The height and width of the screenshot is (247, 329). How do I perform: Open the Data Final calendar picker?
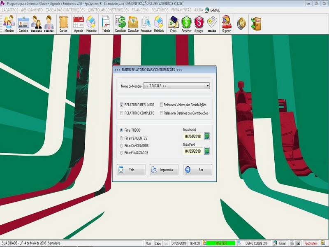click(x=207, y=151)
